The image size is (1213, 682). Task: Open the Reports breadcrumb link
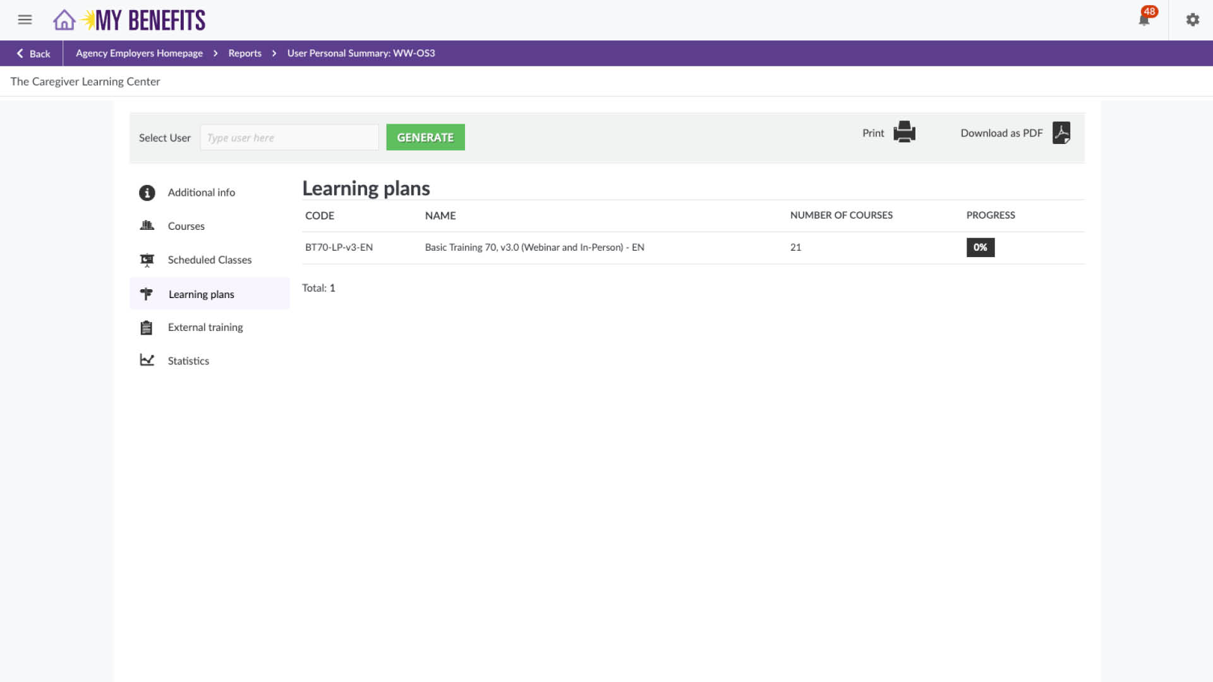point(244,53)
